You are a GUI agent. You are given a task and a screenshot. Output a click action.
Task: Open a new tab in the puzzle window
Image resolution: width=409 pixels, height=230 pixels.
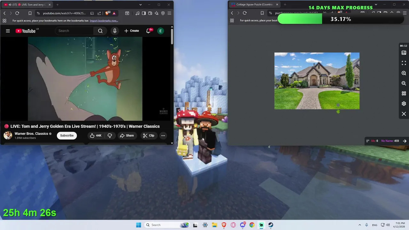click(285, 4)
